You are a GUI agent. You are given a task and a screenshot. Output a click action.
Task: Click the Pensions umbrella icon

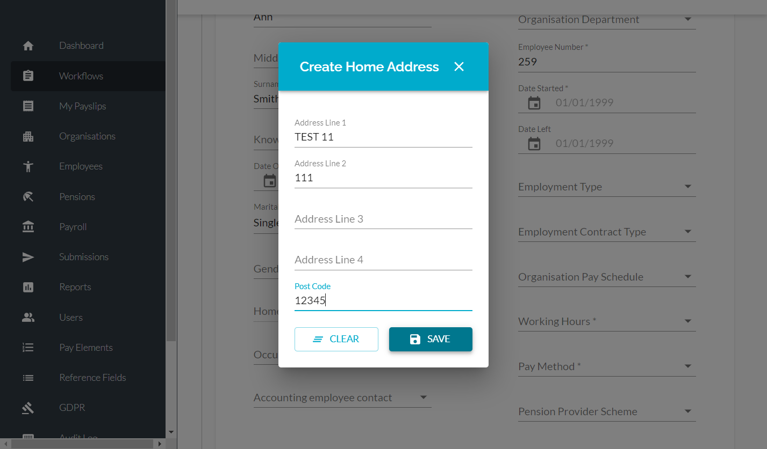(28, 197)
